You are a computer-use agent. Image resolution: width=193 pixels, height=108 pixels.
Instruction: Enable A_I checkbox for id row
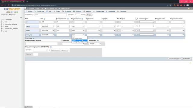point(137,22)
